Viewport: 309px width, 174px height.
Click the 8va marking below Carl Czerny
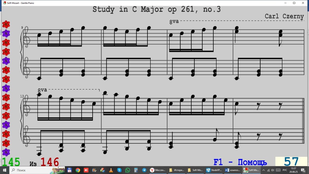(174, 22)
